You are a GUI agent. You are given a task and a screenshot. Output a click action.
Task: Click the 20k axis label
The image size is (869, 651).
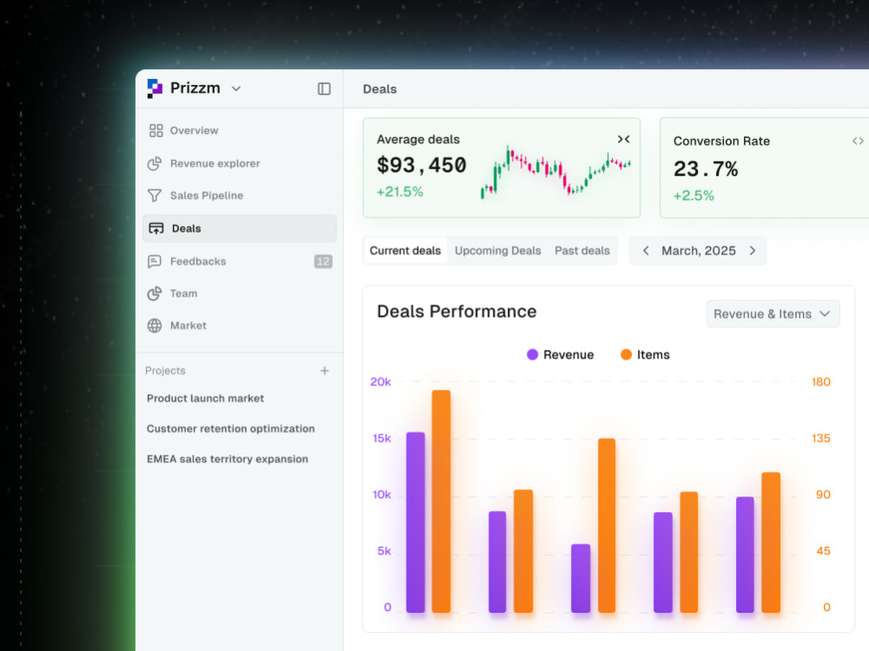(381, 382)
